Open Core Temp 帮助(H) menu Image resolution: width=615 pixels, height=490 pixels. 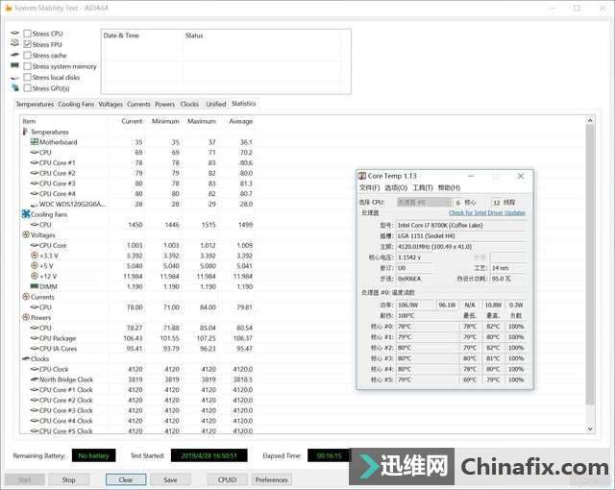449,187
